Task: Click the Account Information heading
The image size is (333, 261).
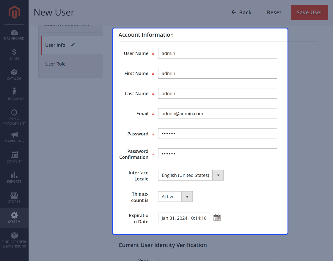Action: click(146, 35)
